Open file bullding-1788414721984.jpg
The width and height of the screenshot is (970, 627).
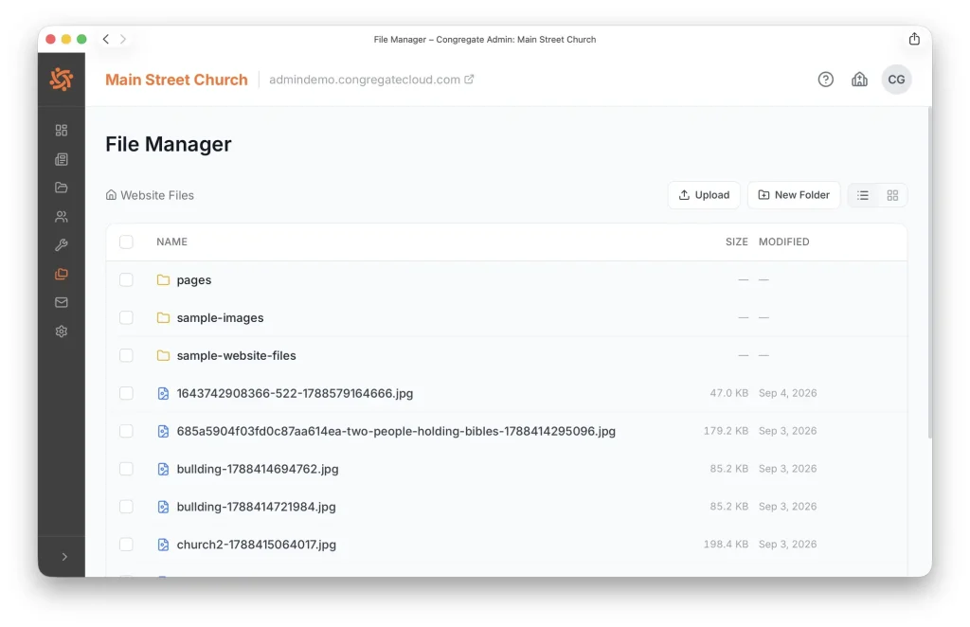(x=256, y=507)
